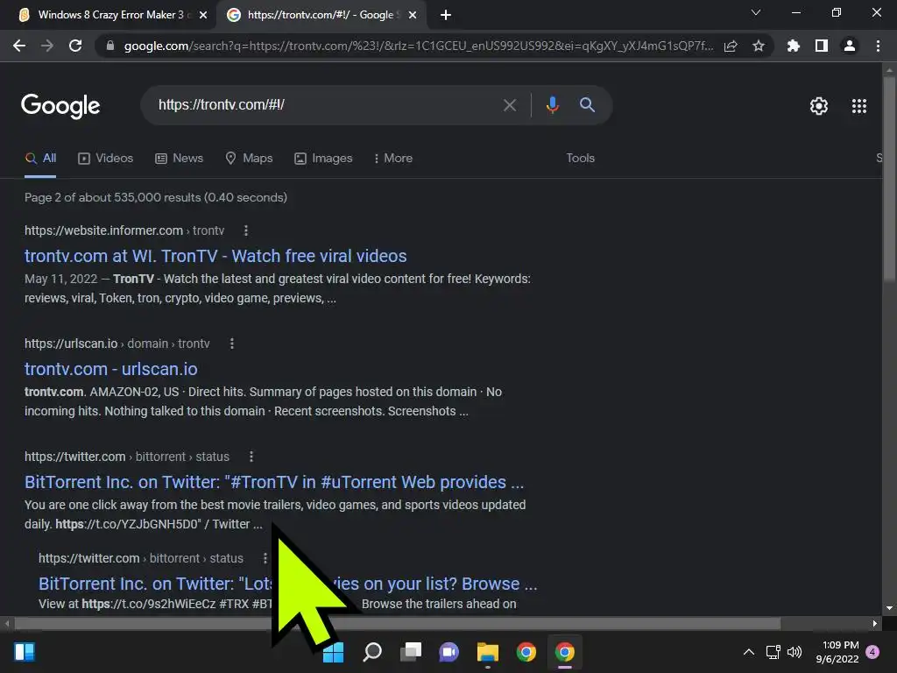Image resolution: width=897 pixels, height=673 pixels.
Task: Reload the current page
Action: tap(75, 46)
